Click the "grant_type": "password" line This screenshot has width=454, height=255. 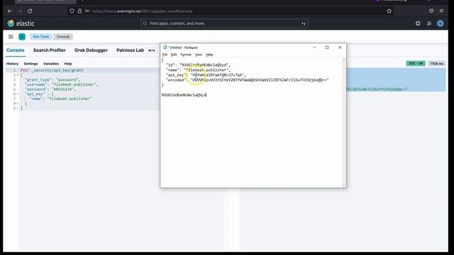click(x=52, y=79)
